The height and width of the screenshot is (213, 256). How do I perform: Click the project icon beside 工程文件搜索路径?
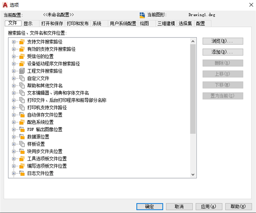(x=22, y=71)
